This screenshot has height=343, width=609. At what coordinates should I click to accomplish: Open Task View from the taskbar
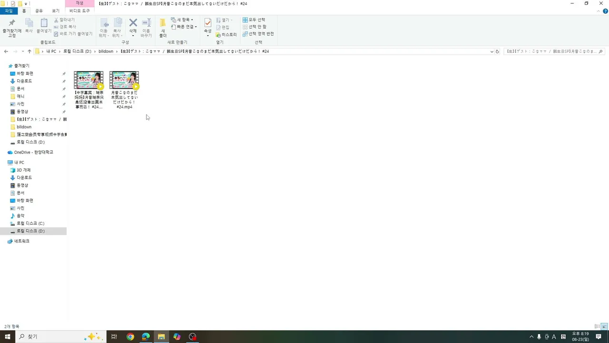(x=114, y=336)
